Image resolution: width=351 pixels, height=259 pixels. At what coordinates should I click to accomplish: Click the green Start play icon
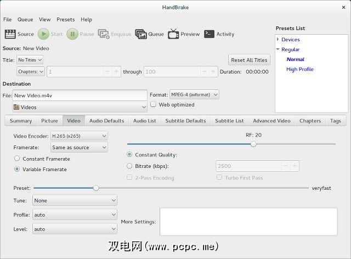(x=43, y=34)
